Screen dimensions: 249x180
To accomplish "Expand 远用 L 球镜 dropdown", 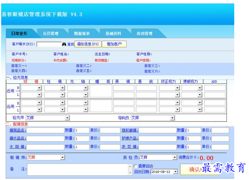I will [x=39, y=109].
